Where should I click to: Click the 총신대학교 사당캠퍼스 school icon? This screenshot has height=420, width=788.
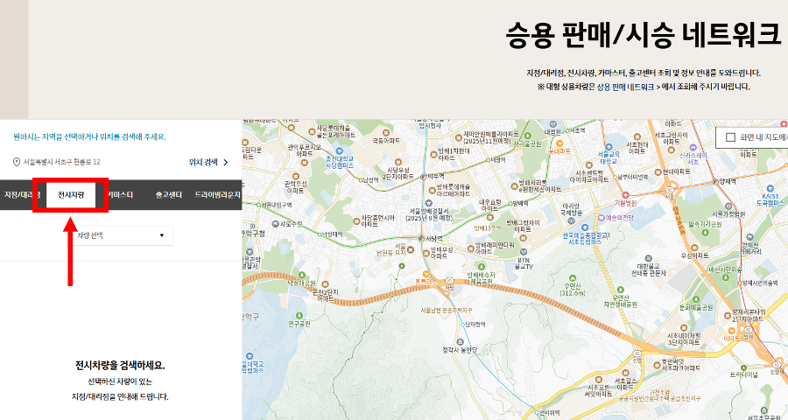click(340, 150)
